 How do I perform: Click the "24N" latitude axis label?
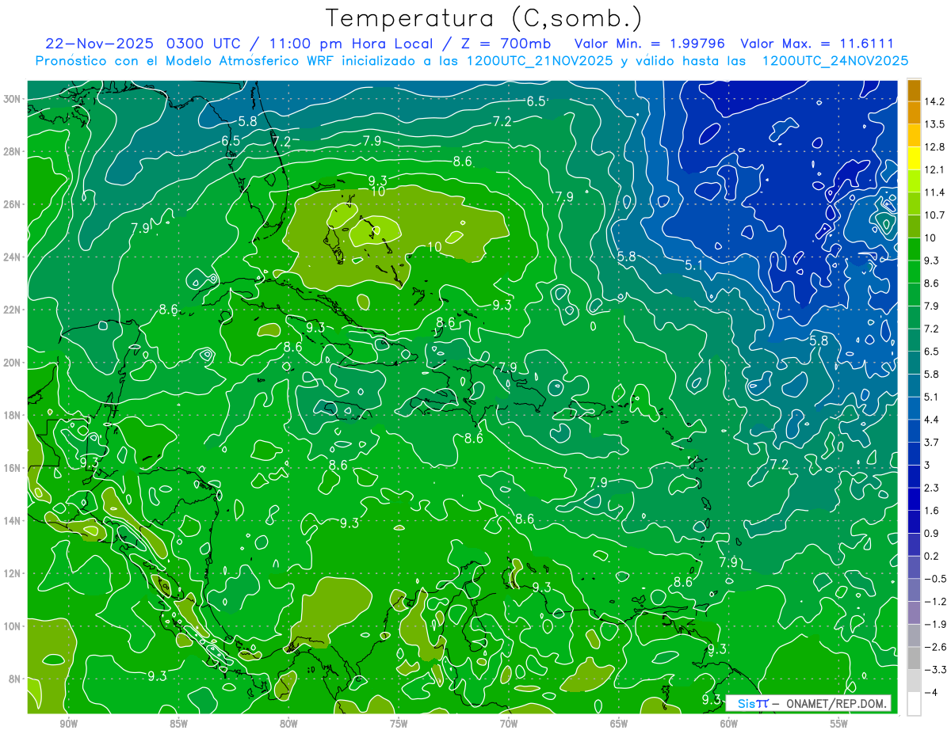tap(11, 257)
